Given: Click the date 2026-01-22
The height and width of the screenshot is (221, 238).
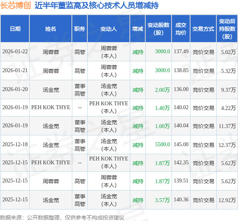Looking at the screenshot, I should coord(15,52).
